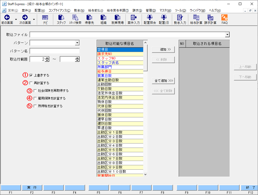Expand the 取込ファイル dropdown arrow
This screenshot has height=195, width=258.
coord(227,35)
